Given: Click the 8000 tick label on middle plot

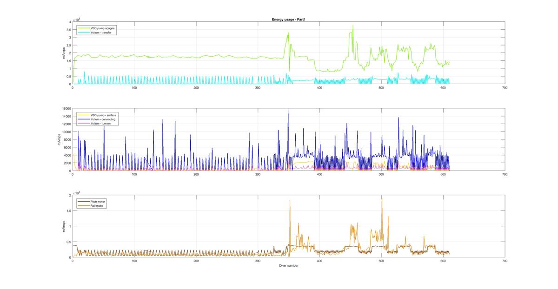Looking at the screenshot, I should click(67, 140).
